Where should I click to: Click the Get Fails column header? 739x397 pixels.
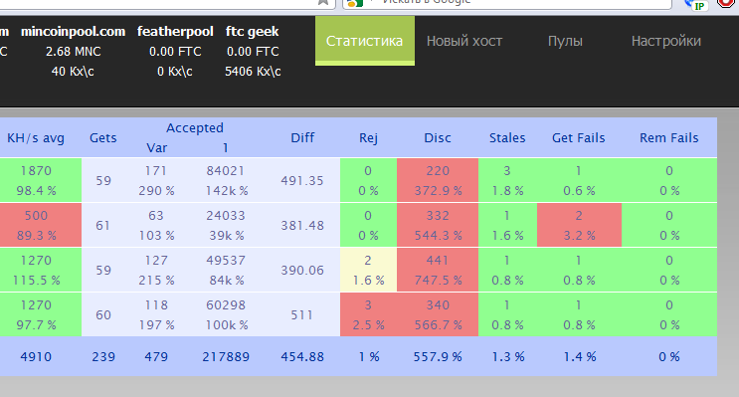578,137
